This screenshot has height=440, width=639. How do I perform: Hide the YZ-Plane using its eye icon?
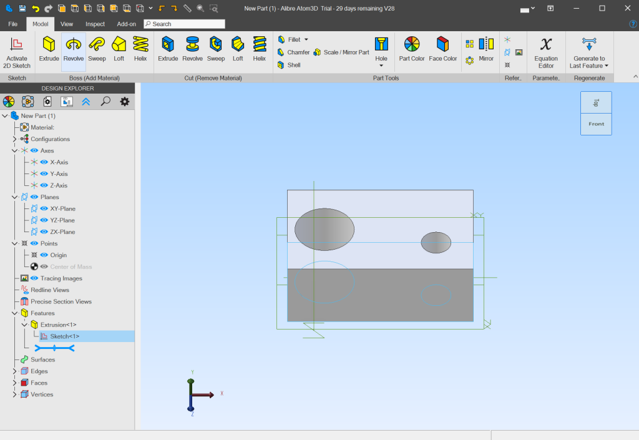tap(44, 220)
